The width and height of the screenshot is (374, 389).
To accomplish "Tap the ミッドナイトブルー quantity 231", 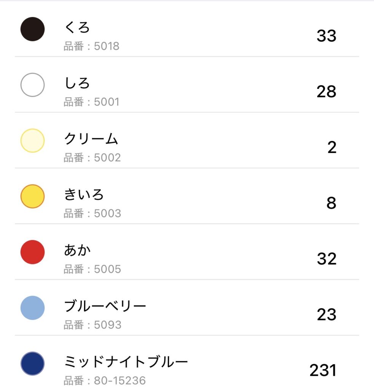I will 323,370.
